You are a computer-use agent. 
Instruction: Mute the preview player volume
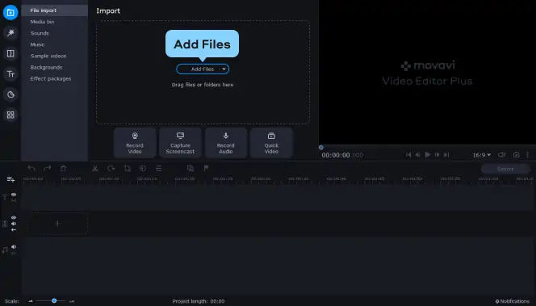click(x=501, y=155)
